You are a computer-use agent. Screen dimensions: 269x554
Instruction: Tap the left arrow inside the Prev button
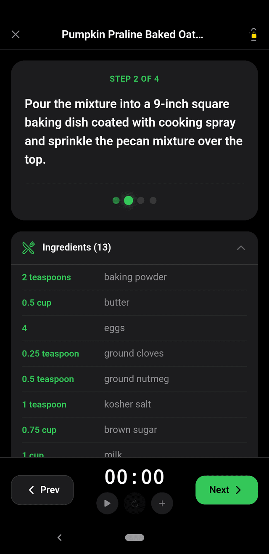pos(31,490)
